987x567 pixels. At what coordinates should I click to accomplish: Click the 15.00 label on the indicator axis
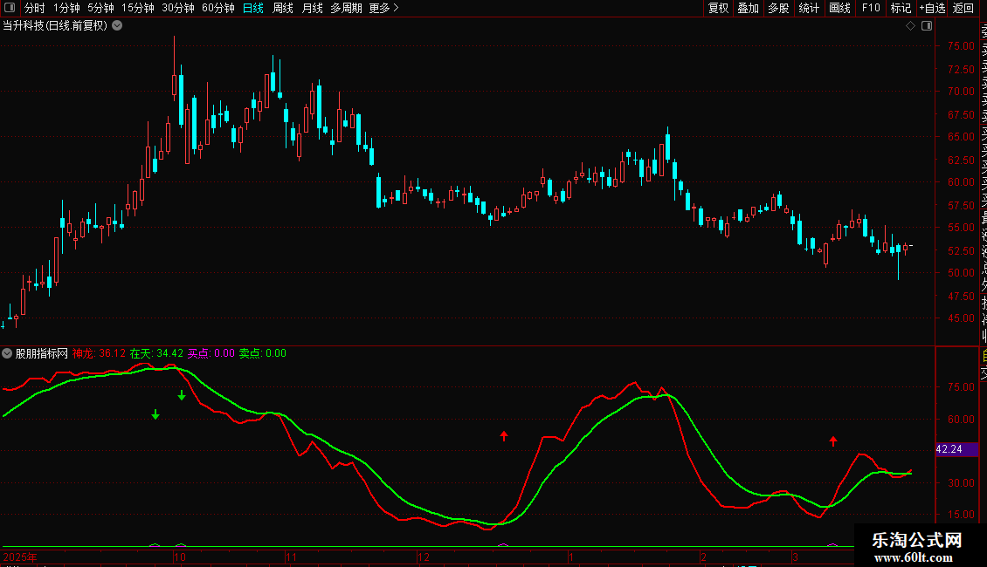point(961,514)
